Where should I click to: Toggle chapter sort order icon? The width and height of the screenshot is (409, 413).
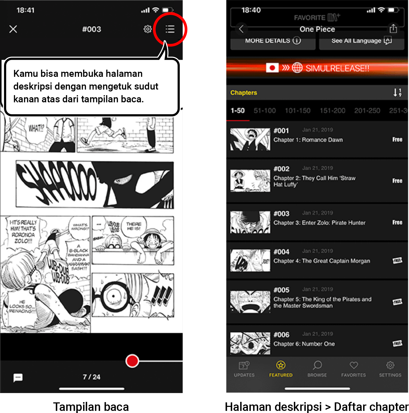(397, 92)
